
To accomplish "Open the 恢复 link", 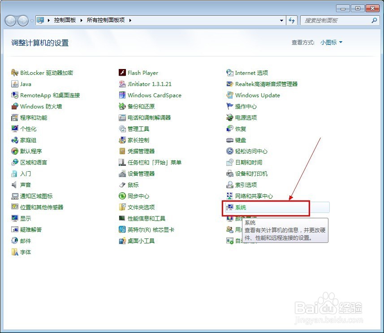I will pyautogui.click(x=241, y=129).
